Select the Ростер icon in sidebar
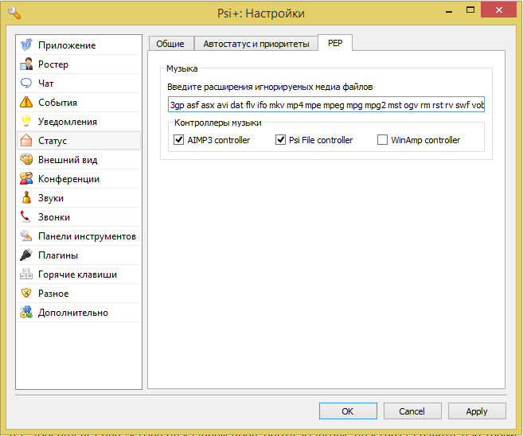 tap(26, 64)
